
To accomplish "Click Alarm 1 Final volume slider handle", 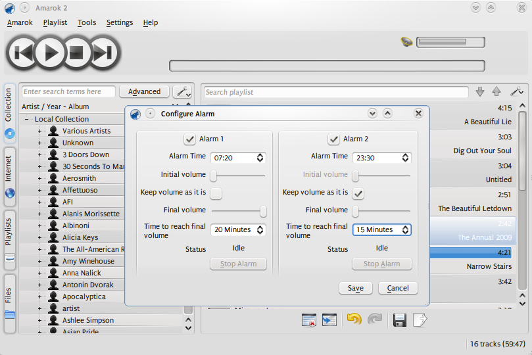I will [x=263, y=211].
